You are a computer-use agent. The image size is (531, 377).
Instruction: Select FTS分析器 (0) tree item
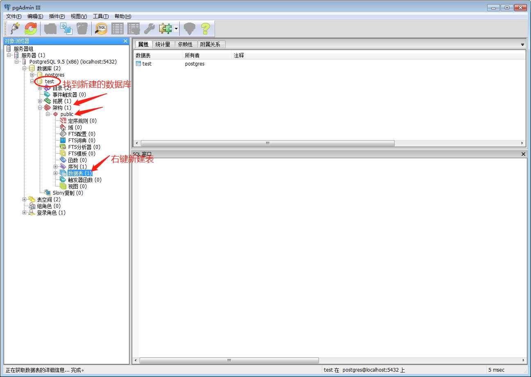[84, 147]
